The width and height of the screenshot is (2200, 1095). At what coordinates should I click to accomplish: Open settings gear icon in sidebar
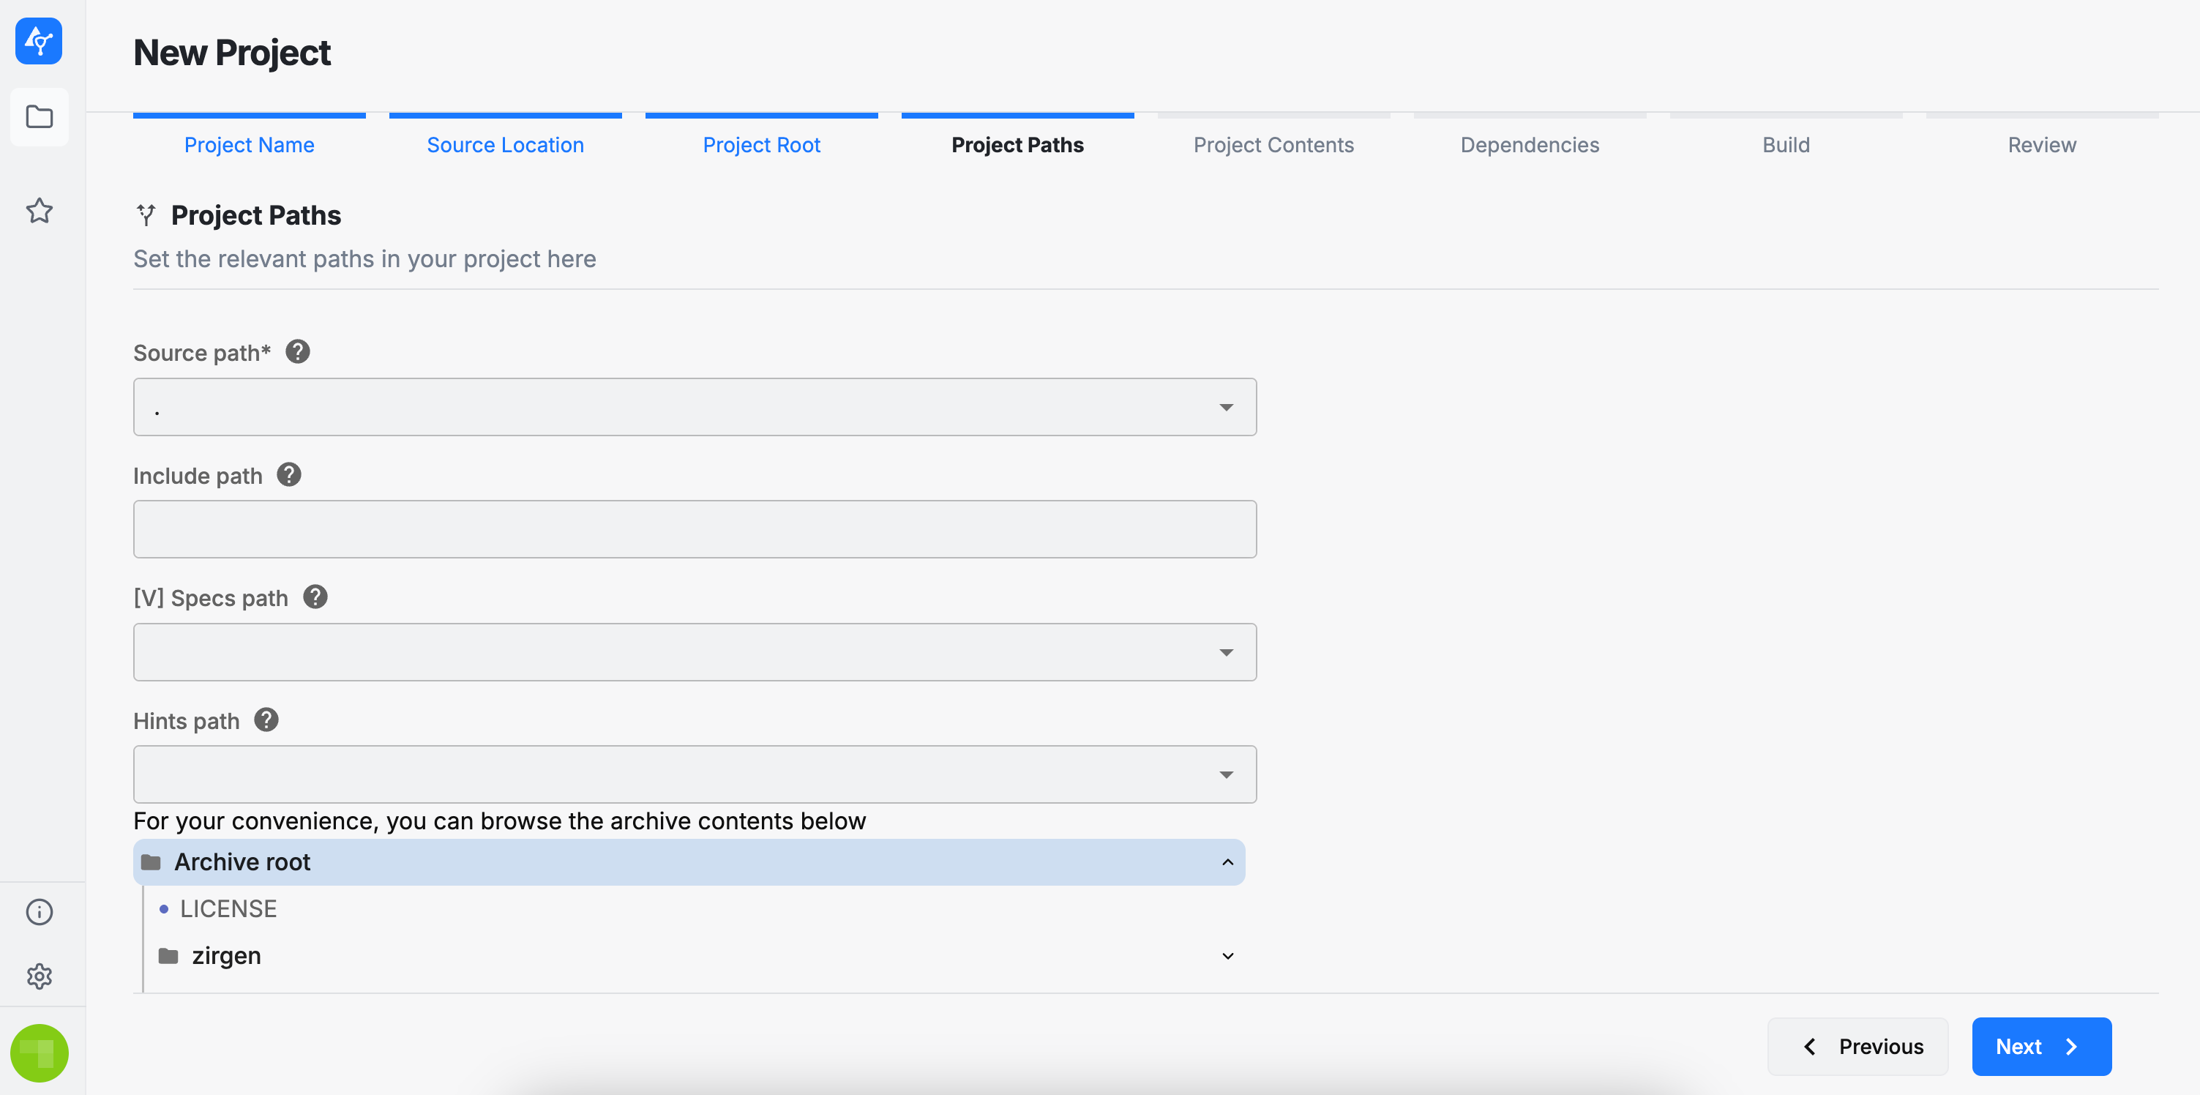click(x=40, y=976)
